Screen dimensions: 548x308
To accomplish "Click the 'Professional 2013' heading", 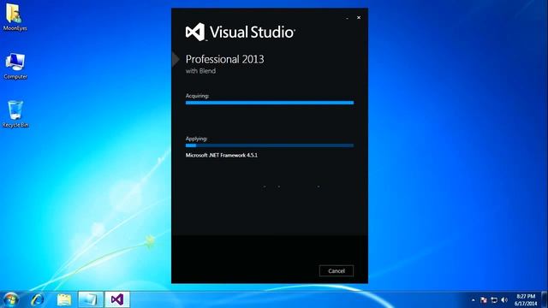I will pos(224,59).
